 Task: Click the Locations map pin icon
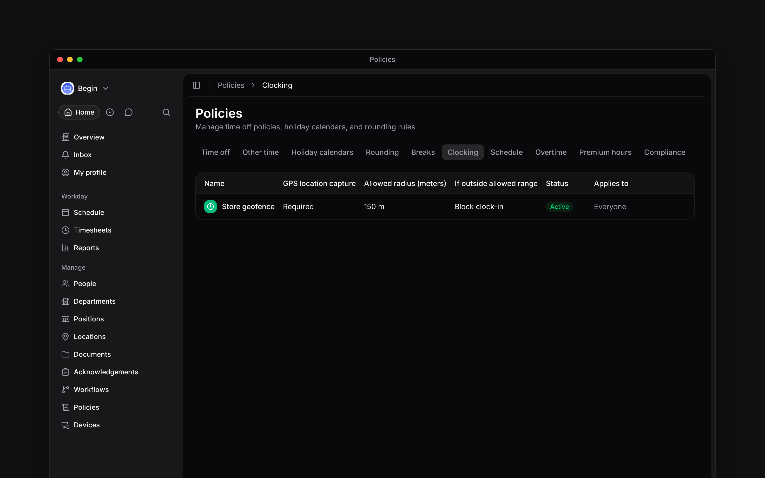[65, 337]
